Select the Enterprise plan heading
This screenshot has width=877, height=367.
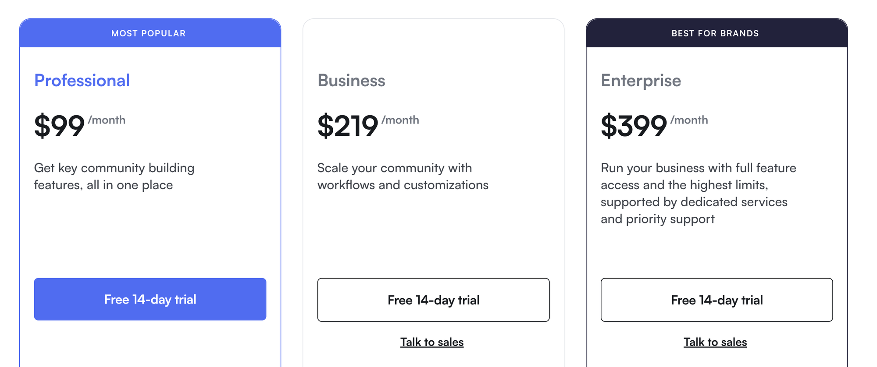tap(641, 80)
